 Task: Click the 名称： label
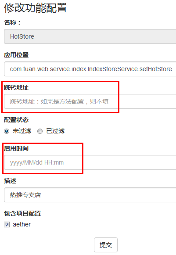12,22
